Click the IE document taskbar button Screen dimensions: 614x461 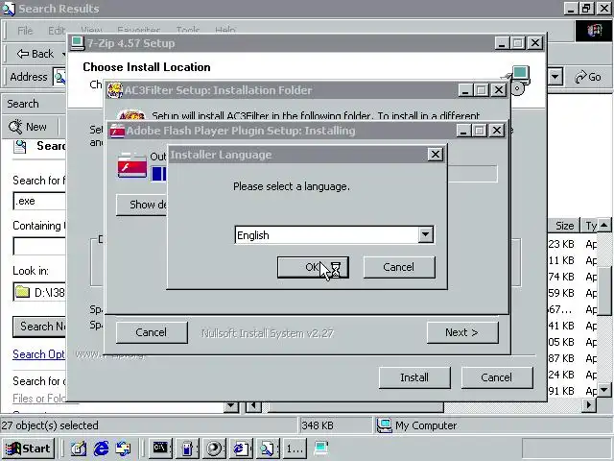241,449
